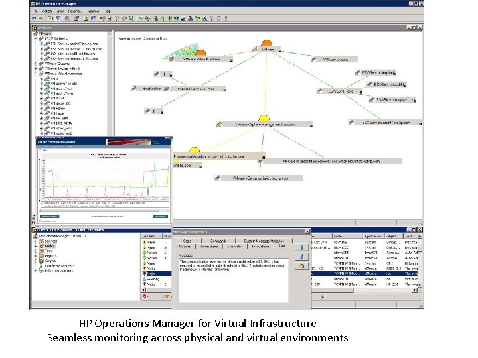
Task: Collapse the VMware Virtual Machines tree branch
Action: pos(36,74)
